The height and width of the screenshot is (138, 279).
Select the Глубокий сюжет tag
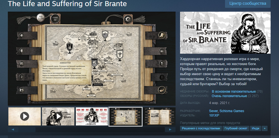tap(236, 129)
